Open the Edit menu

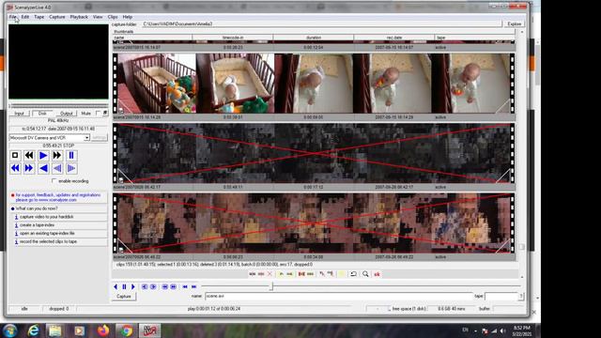25,17
